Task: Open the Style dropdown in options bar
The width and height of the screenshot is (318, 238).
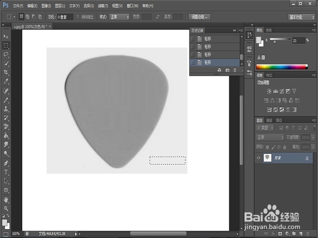Action: click(x=120, y=17)
